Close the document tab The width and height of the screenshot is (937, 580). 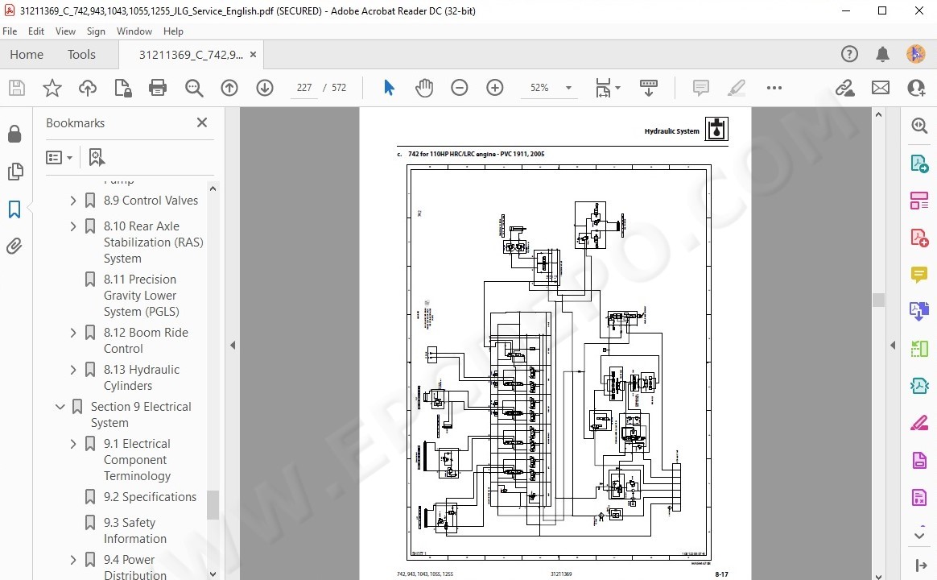254,55
